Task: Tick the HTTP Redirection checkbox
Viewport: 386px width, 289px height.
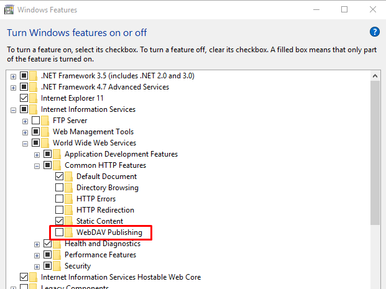Action: coord(59,209)
